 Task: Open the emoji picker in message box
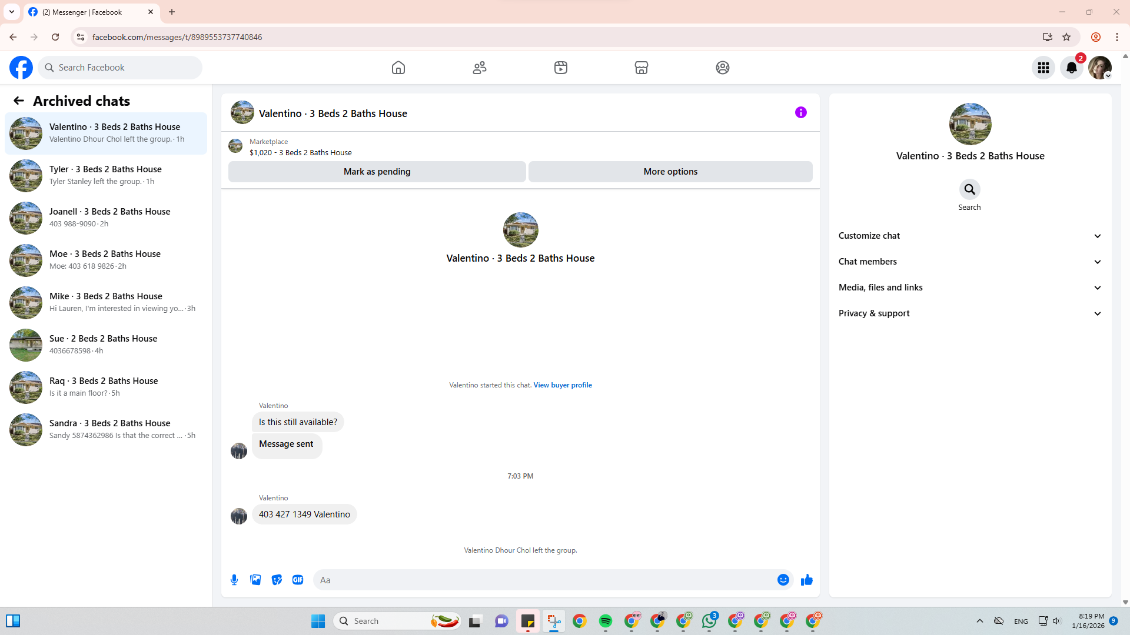pos(783,580)
